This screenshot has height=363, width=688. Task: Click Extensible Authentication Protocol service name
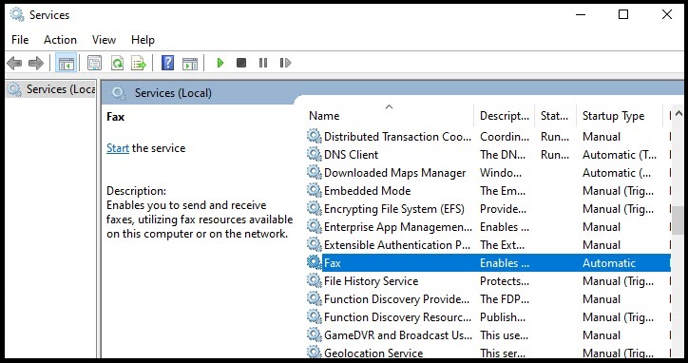[396, 245]
